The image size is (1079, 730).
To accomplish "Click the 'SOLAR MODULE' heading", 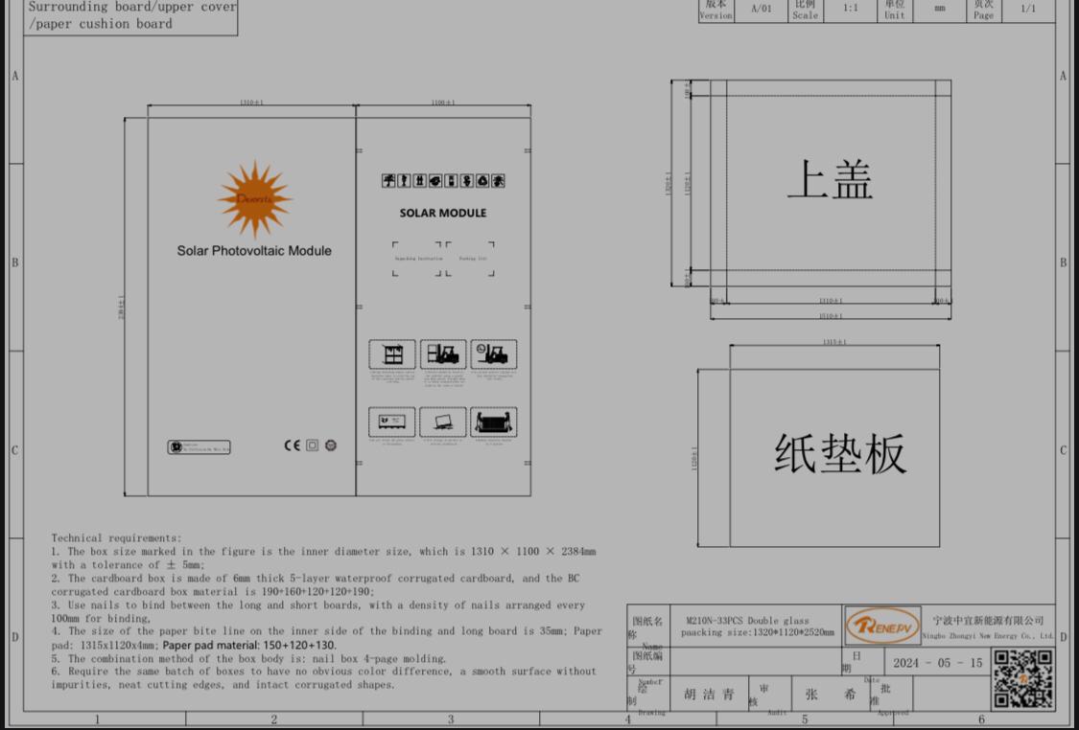I will (x=443, y=213).
